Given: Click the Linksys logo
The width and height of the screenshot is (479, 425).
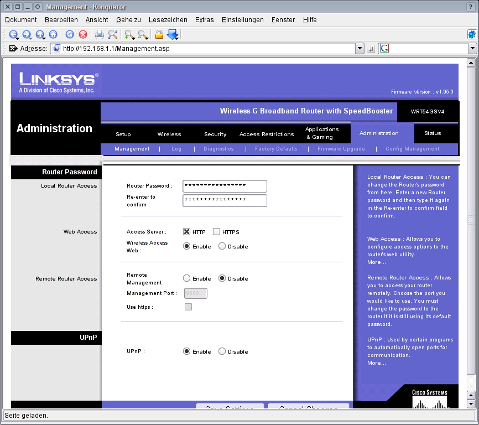Looking at the screenshot, I should (59, 82).
